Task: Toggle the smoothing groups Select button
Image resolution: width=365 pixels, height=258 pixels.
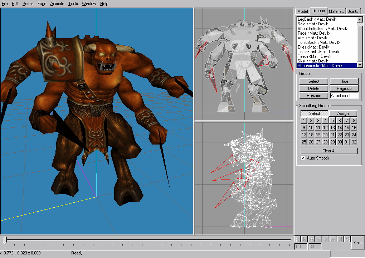Action: tap(314, 113)
